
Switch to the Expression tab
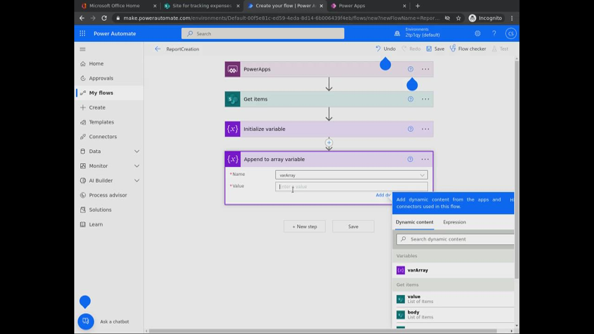pyautogui.click(x=454, y=222)
